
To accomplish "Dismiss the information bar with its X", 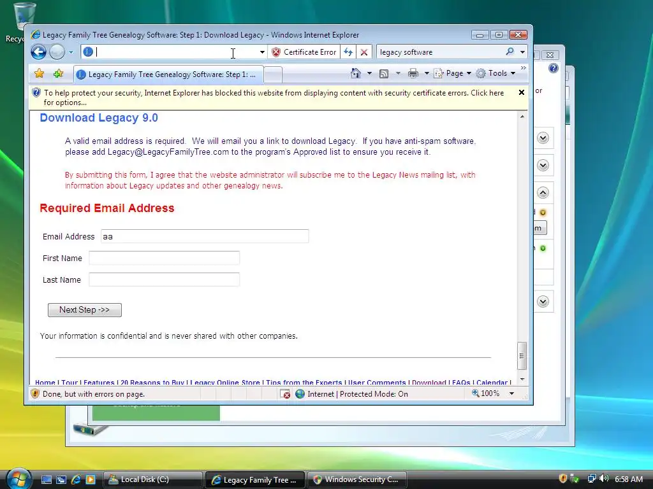I will tap(522, 92).
